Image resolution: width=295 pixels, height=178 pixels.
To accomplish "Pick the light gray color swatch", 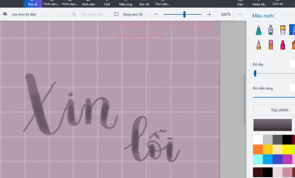I will 268,140.
